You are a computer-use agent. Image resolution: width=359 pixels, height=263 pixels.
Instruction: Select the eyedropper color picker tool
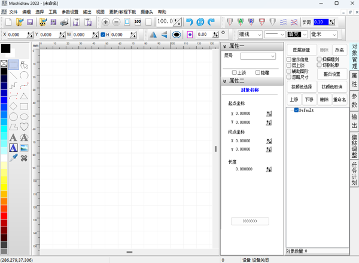point(13,158)
